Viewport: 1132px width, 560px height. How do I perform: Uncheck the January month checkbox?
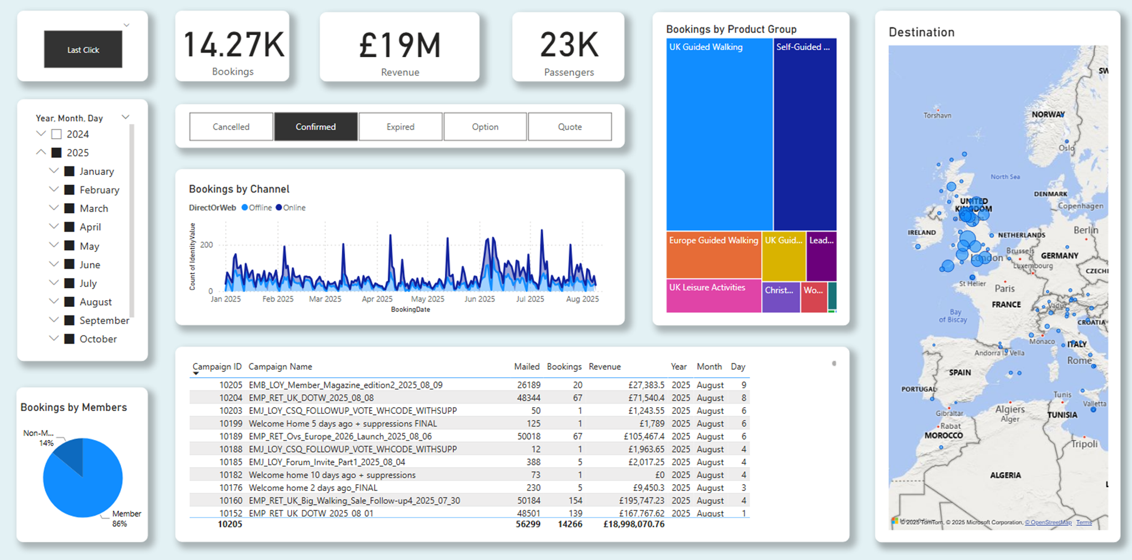click(x=70, y=171)
